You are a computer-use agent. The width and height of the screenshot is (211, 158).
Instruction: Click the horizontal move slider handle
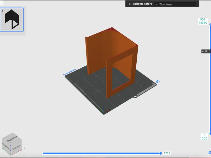click(161, 153)
